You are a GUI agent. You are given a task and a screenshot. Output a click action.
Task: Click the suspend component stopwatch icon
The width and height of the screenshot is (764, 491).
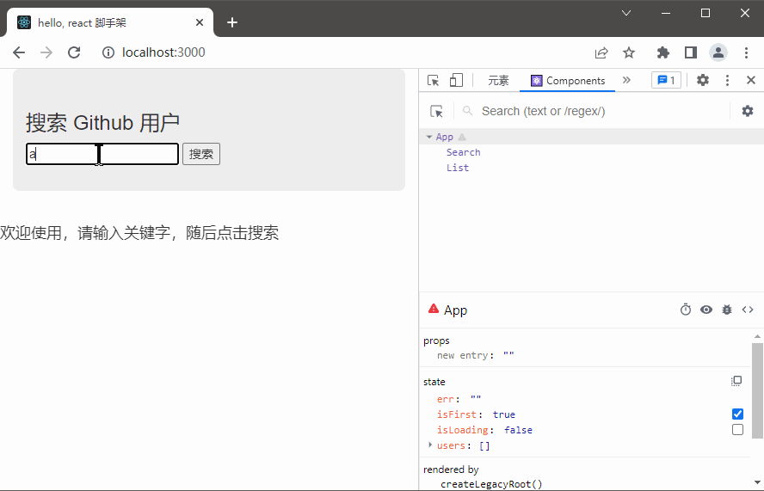click(x=686, y=310)
